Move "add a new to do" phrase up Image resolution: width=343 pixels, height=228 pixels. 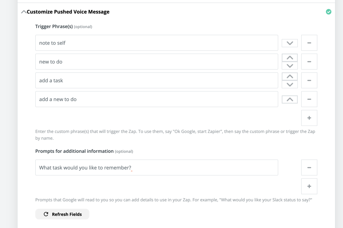click(x=290, y=100)
